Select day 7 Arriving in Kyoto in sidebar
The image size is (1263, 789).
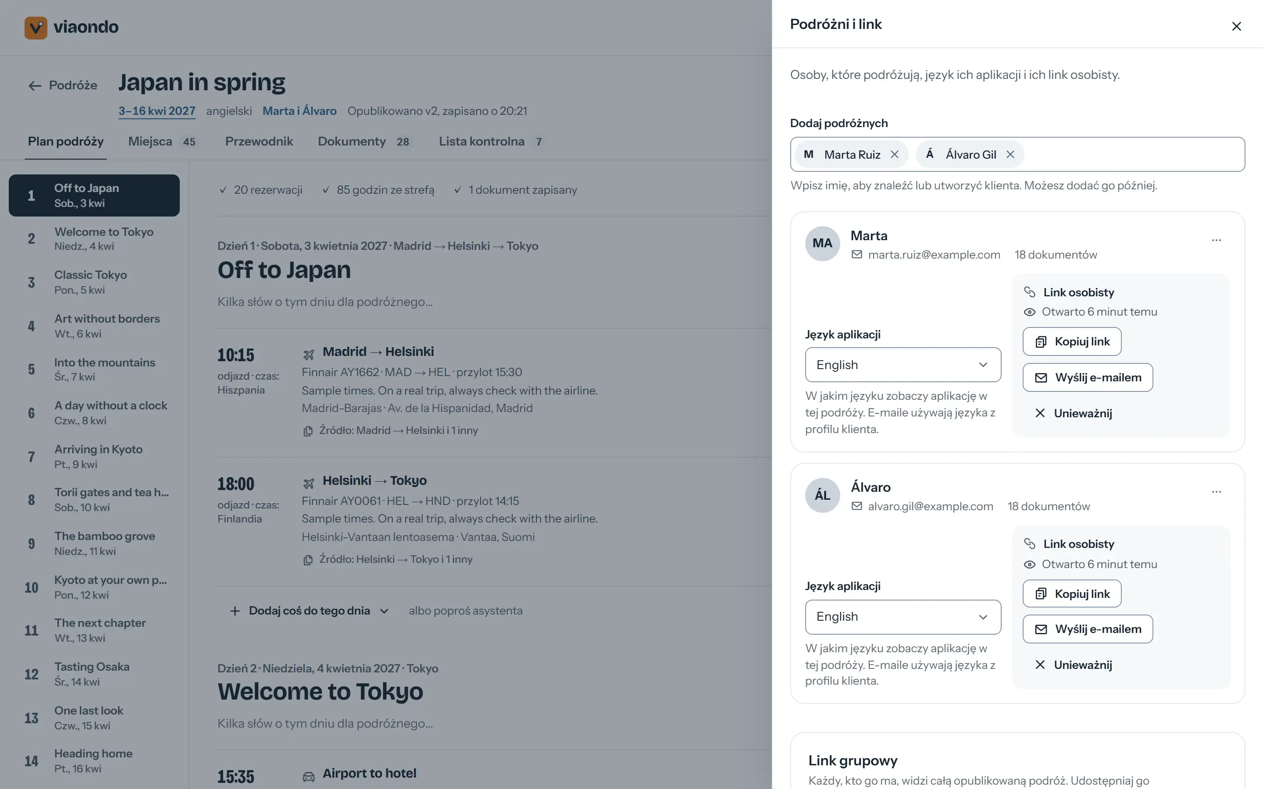94,457
